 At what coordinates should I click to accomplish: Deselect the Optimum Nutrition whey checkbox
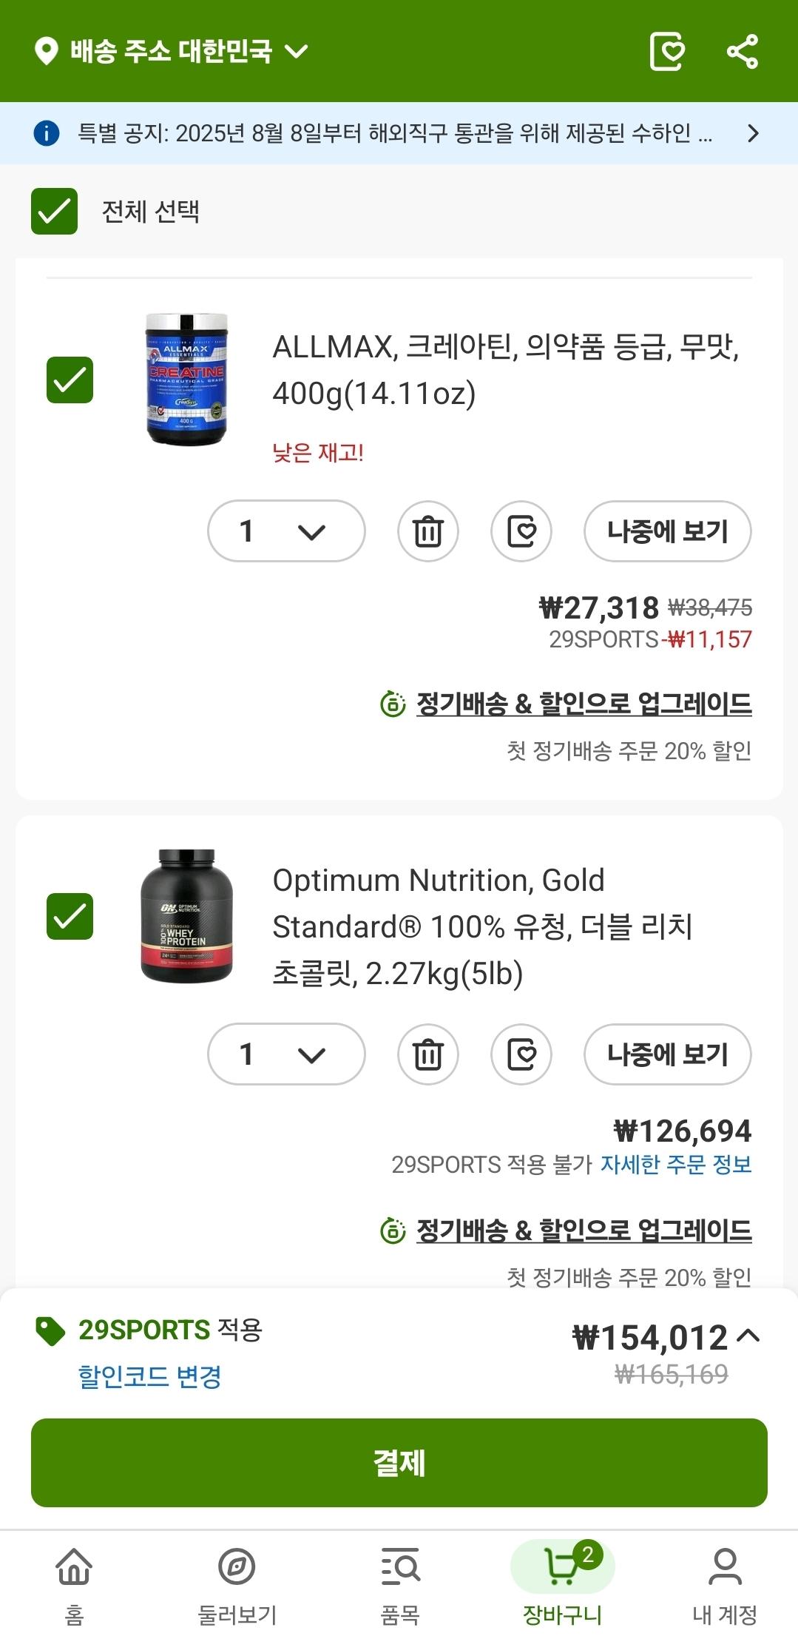click(x=70, y=916)
